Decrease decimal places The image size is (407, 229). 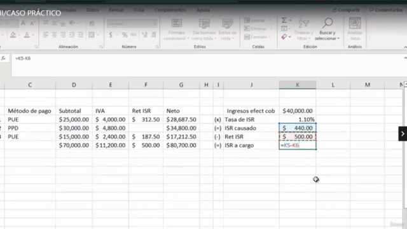click(153, 35)
